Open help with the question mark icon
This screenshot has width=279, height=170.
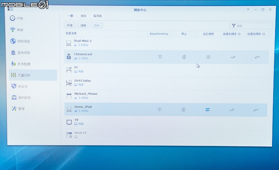click(x=248, y=10)
